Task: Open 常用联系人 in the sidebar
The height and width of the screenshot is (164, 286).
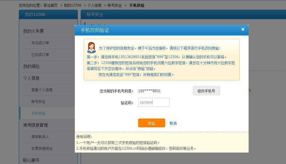Action: 40,137
